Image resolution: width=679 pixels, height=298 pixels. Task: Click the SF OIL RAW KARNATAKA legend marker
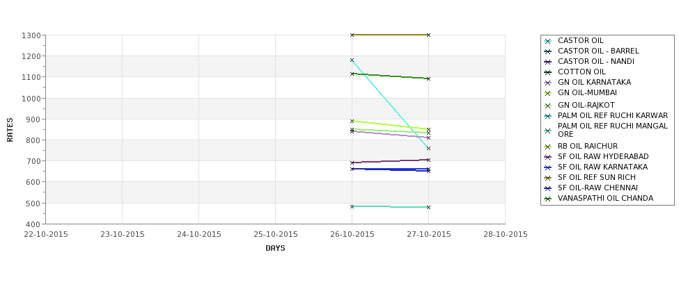[548, 167]
